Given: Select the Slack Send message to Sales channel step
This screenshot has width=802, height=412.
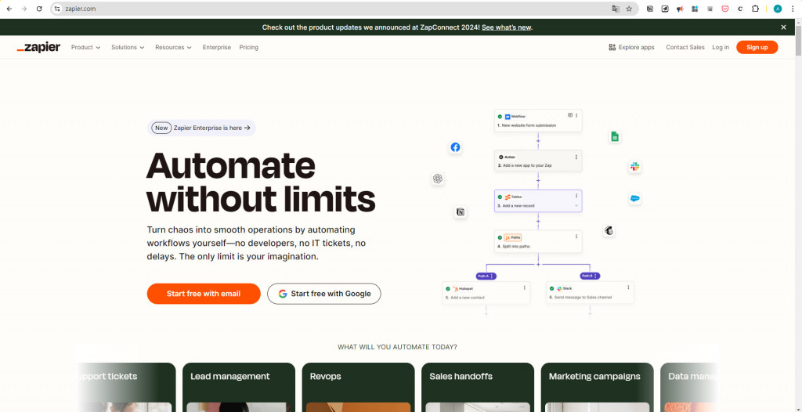Looking at the screenshot, I should tap(590, 292).
